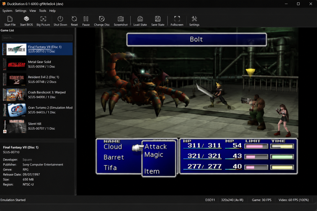Click the white pointing hand cursor

pos(138,148)
